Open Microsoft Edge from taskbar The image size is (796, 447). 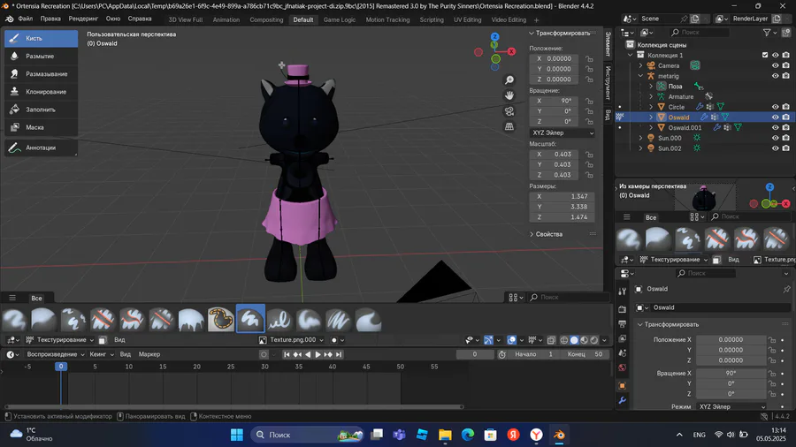(x=468, y=435)
